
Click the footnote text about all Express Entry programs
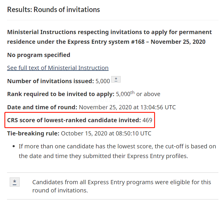pos(122,186)
